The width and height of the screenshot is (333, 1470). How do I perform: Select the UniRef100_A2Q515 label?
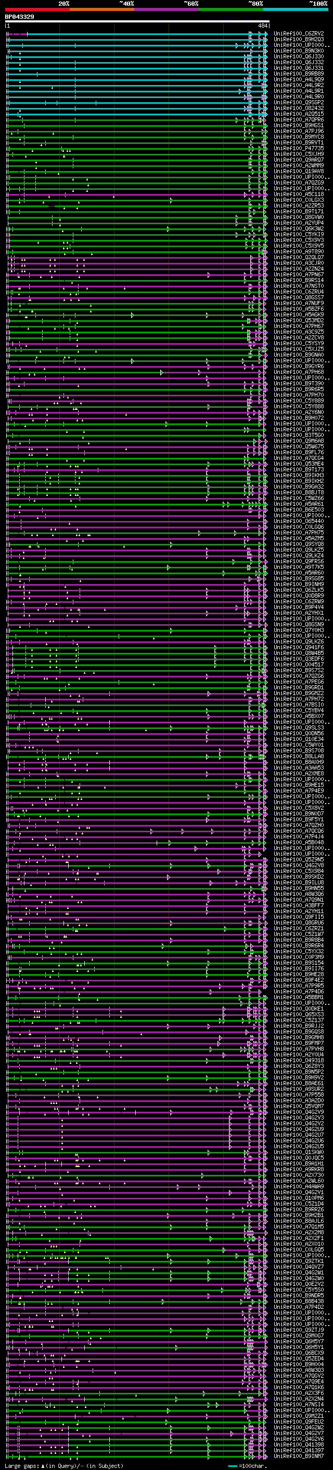coord(299,114)
